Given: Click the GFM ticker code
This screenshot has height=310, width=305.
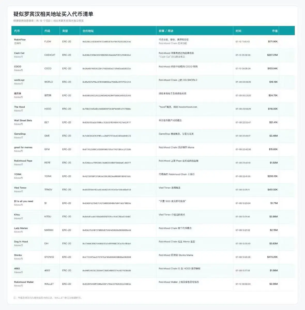Looking at the screenshot, I should point(47,149).
